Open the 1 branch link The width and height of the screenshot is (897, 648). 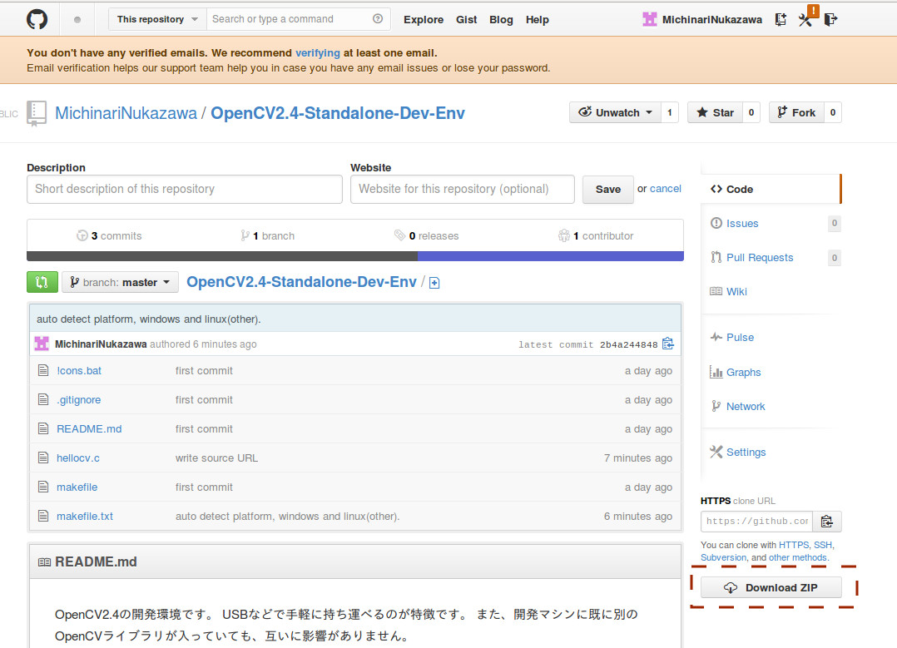pyautogui.click(x=268, y=235)
